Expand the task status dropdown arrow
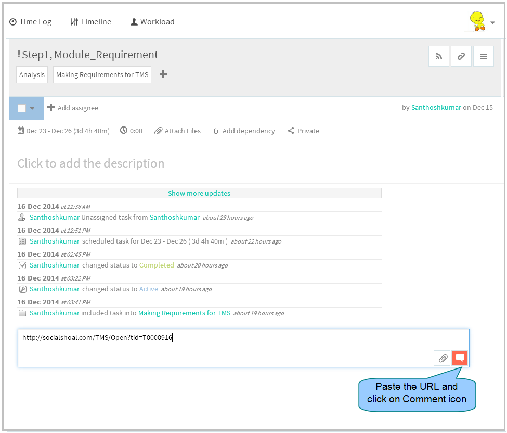Image resolution: width=507 pixels, height=433 pixels. (x=32, y=108)
